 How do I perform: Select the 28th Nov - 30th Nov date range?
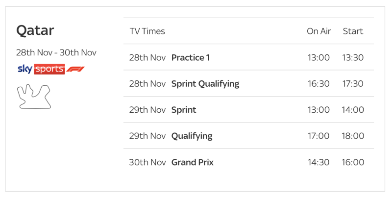pos(56,52)
